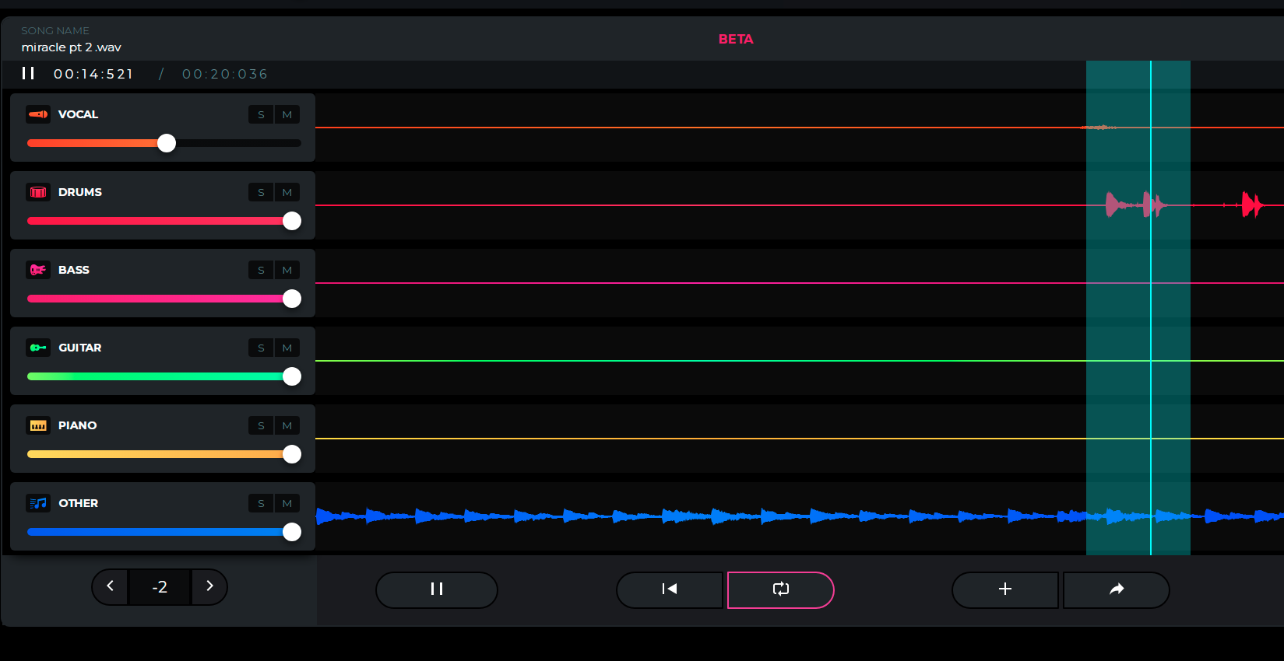
Task: Click the share arrow button
Action: click(x=1117, y=589)
